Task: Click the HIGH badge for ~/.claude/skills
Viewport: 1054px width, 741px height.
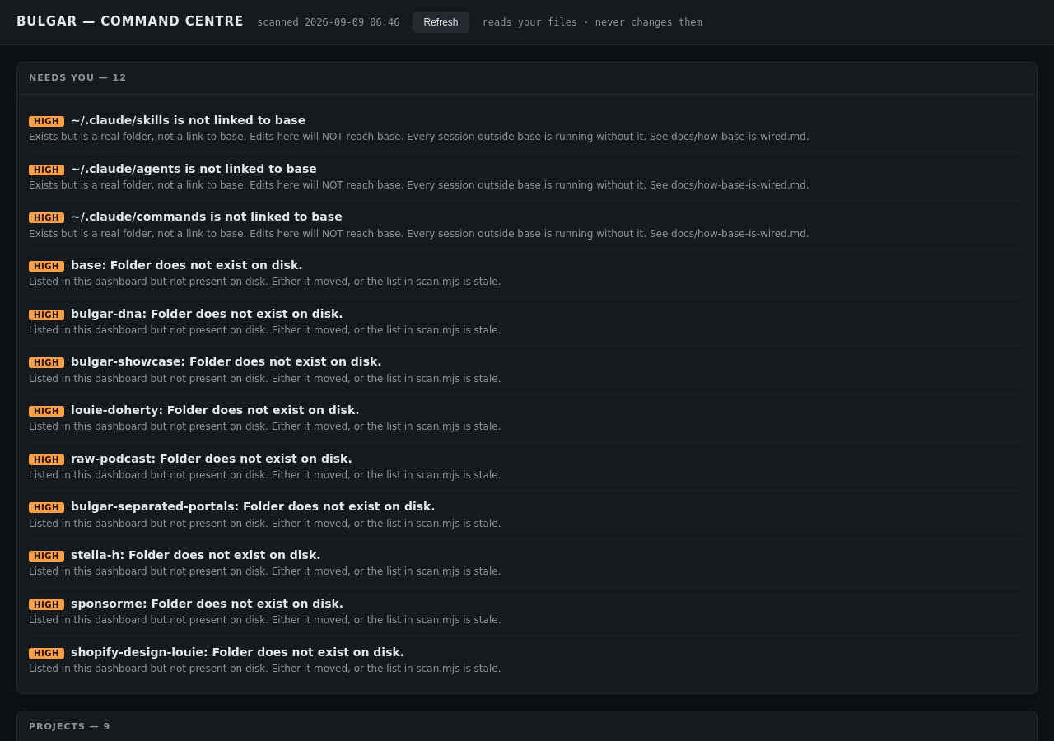Action: click(46, 121)
